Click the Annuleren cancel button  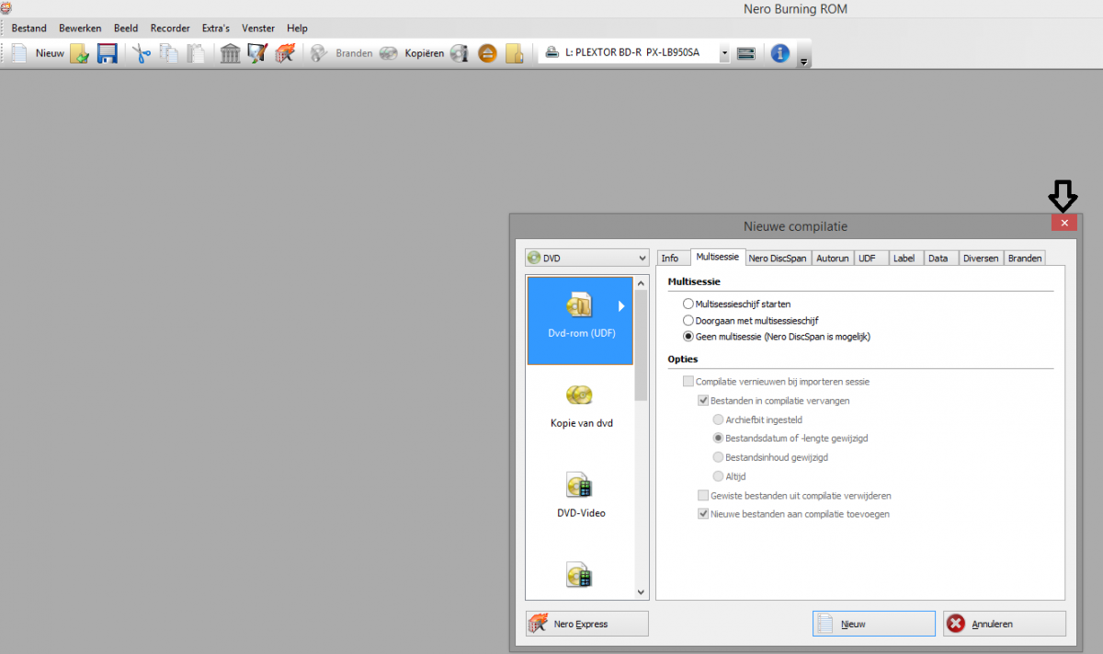(x=1005, y=624)
